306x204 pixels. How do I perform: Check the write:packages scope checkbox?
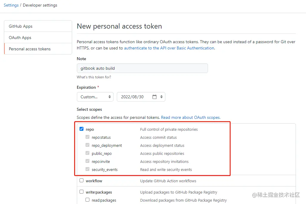click(x=82, y=192)
